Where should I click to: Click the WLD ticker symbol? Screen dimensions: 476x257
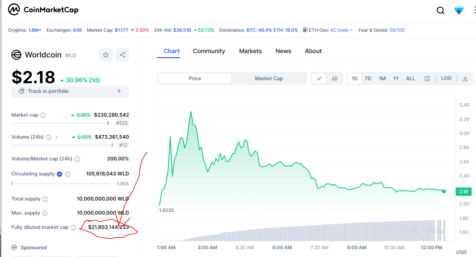click(71, 55)
